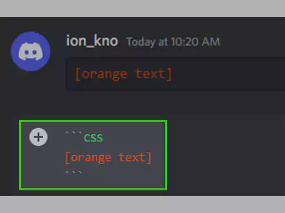Click empty area of sent code block
The image size is (285, 213).
click(227, 74)
